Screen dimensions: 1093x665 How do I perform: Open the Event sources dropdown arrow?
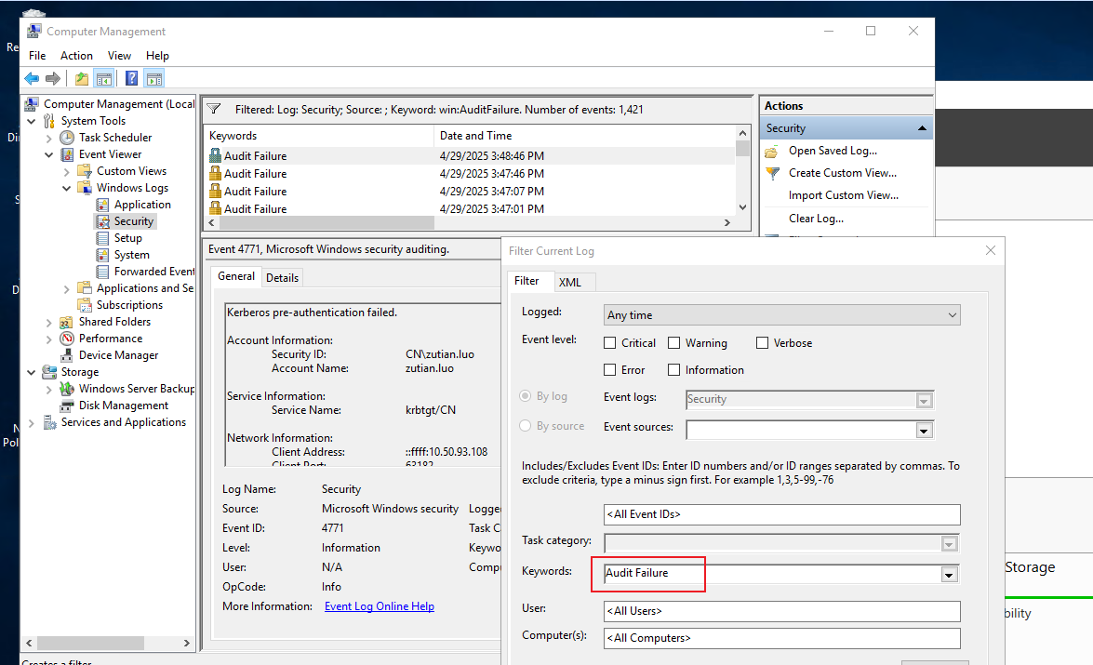(x=924, y=431)
